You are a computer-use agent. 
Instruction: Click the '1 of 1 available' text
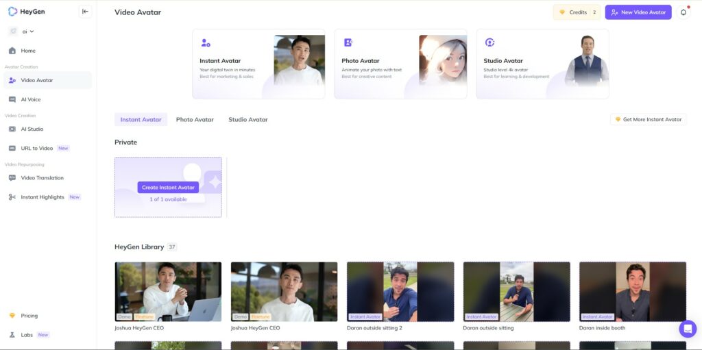(x=168, y=199)
